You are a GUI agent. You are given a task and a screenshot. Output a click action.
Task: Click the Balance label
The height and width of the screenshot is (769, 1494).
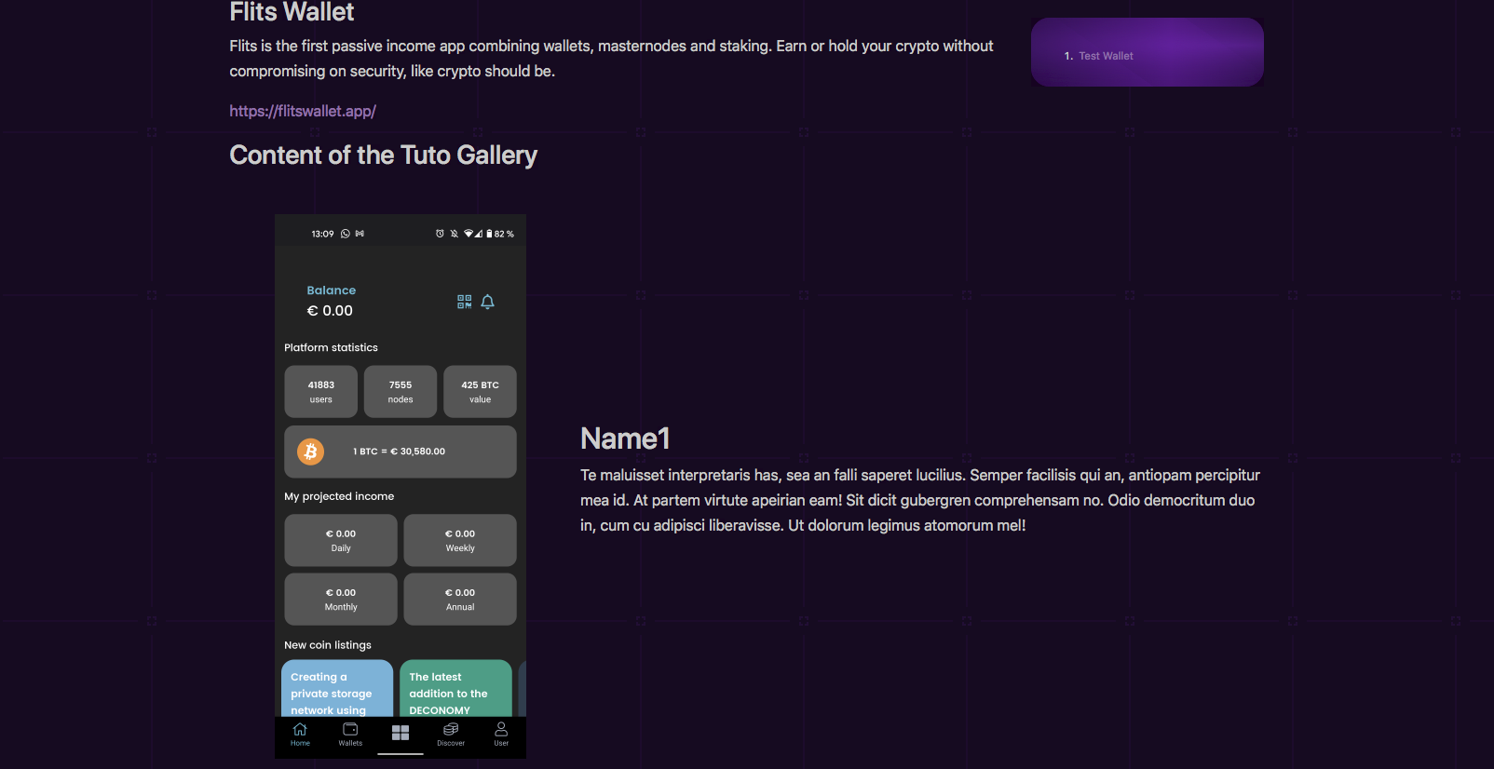pyautogui.click(x=332, y=290)
